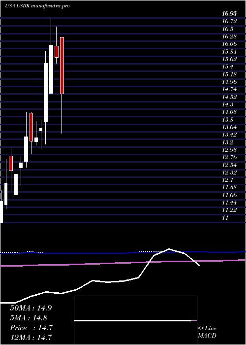The image size is (246, 345).
Task: Click the tallest white candle with highest wick
Action: click(x=51, y=69)
